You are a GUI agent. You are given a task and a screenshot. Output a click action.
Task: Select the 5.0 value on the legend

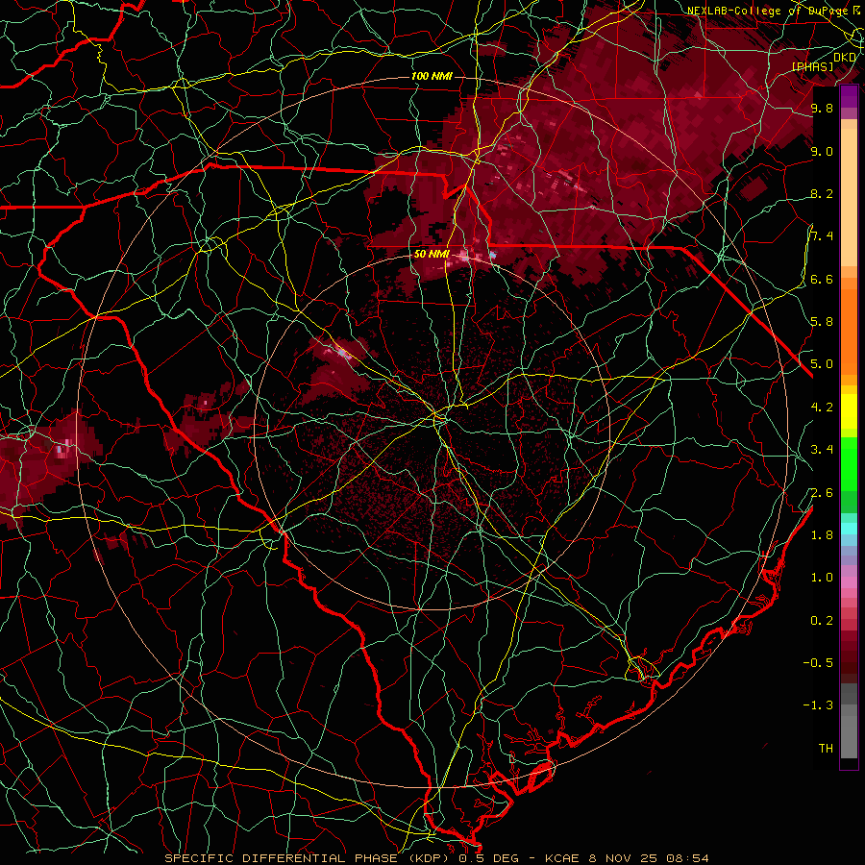click(822, 364)
